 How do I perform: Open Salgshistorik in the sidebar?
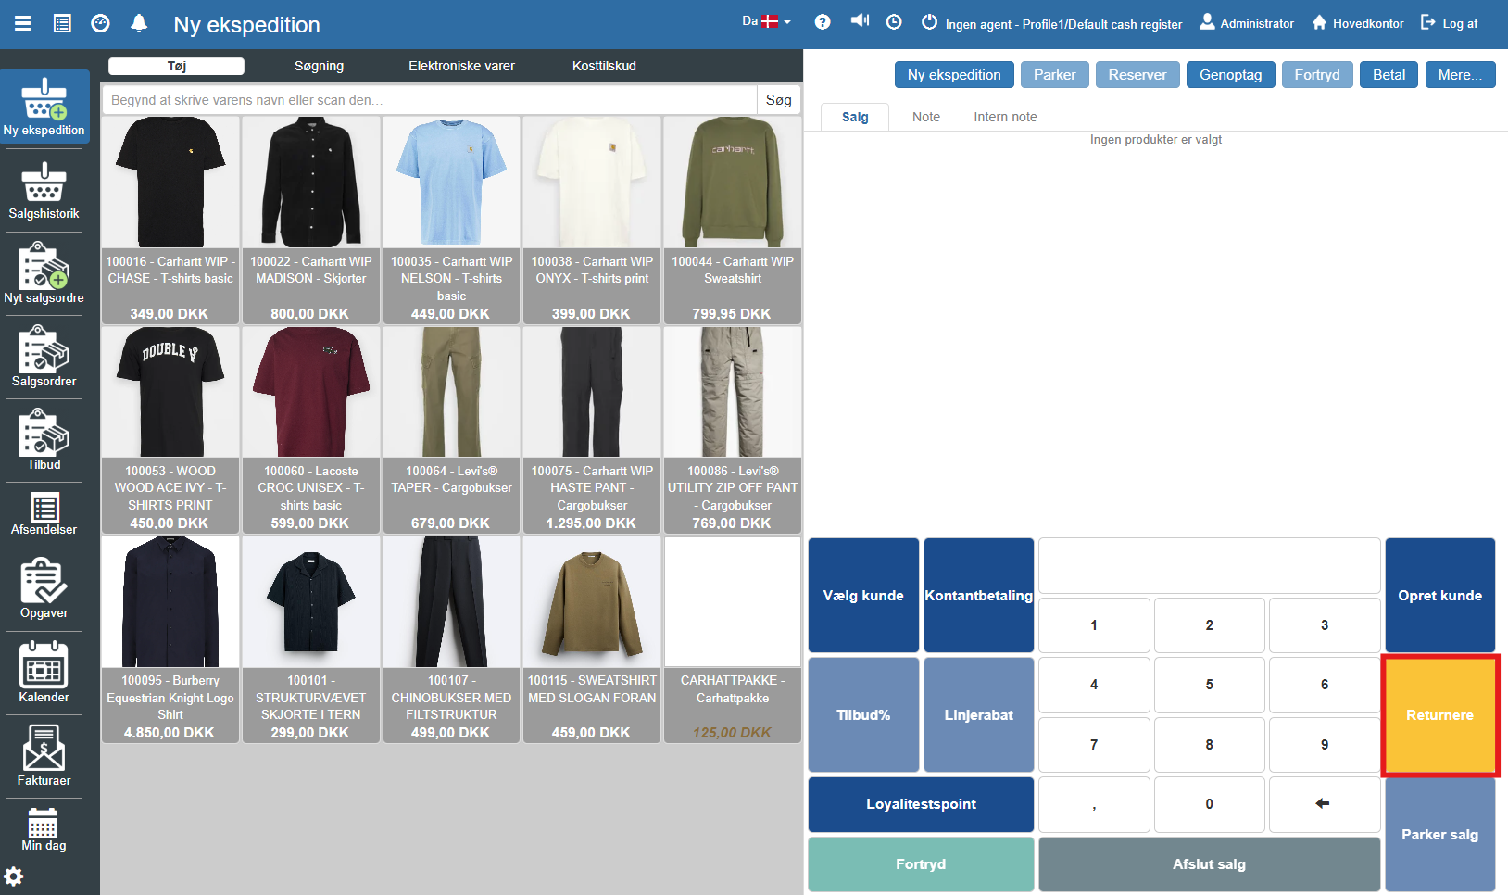point(44,191)
